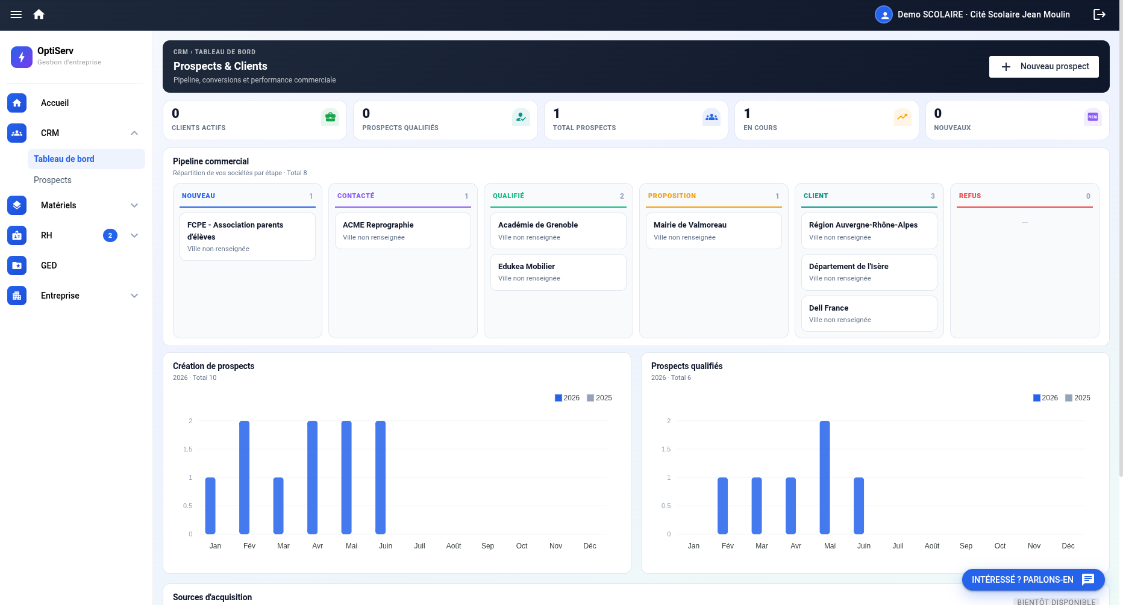Click the GED folder icon

(17, 265)
